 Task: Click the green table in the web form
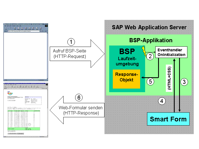(24, 120)
